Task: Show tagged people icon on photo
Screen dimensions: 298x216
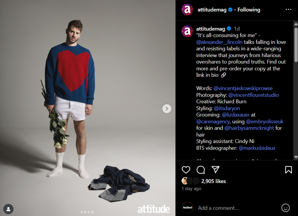Action: [x=8, y=209]
